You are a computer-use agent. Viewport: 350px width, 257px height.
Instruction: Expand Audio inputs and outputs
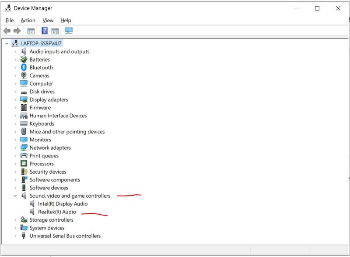[15, 51]
